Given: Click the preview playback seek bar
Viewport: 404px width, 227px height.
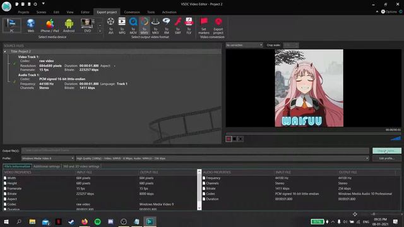Looking at the screenshot, I should pyautogui.click(x=313, y=134).
